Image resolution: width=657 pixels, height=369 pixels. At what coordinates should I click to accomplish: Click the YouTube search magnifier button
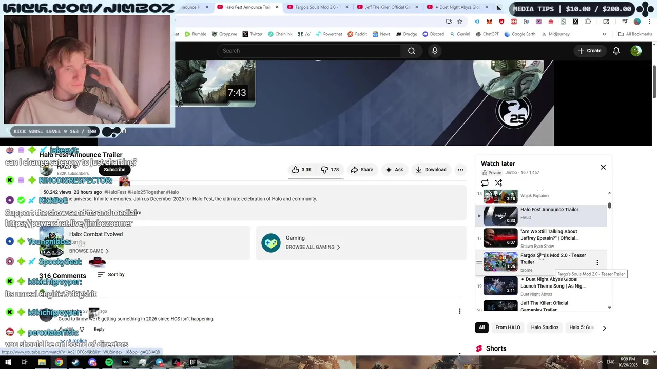pyautogui.click(x=412, y=51)
